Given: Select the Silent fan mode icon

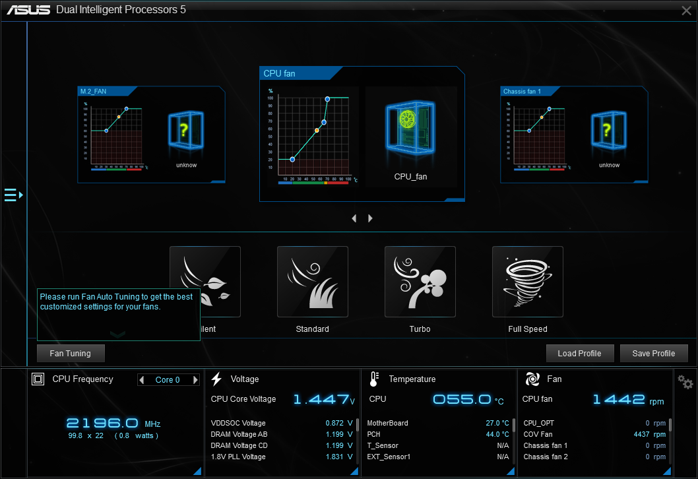Looking at the screenshot, I should coord(205,282).
